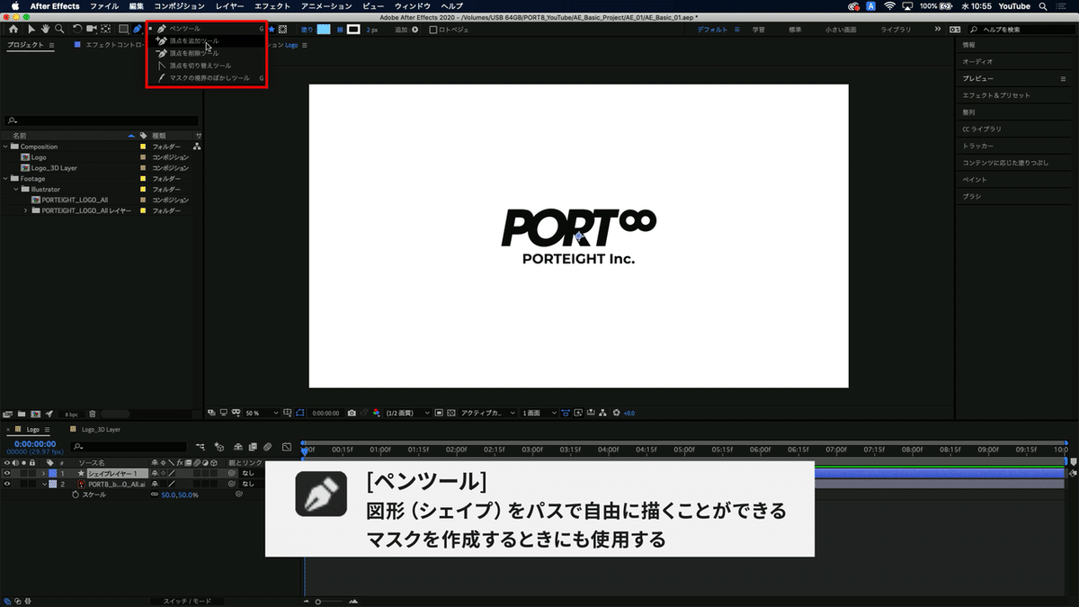
Task: Choose ペンツール from the pen flyout
Action: pos(206,29)
